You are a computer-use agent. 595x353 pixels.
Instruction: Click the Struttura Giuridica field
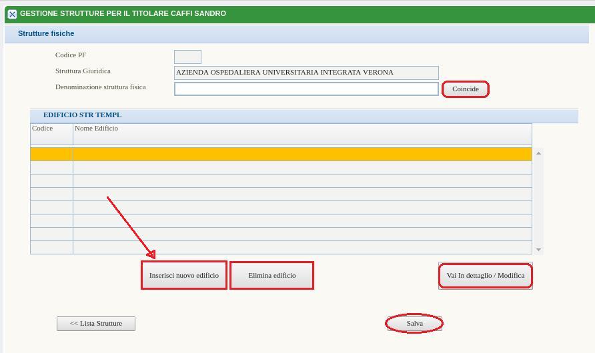(x=306, y=73)
